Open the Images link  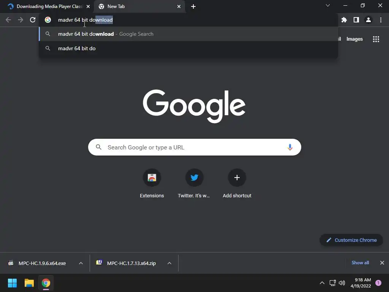[x=354, y=39]
